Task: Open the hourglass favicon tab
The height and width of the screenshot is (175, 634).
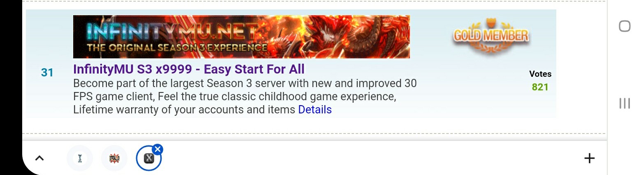Action: pos(80,158)
